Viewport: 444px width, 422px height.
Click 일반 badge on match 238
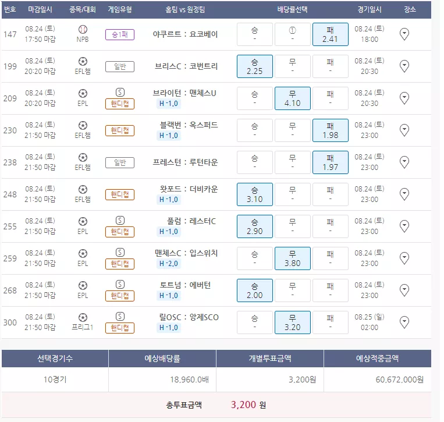tap(120, 162)
